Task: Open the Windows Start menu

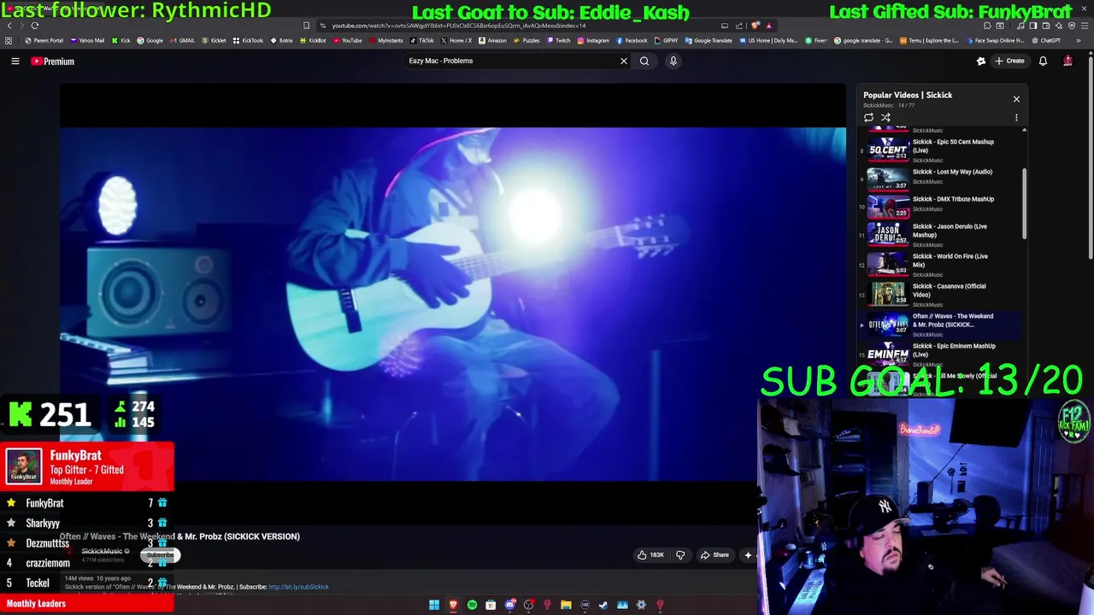Action: coord(434,605)
